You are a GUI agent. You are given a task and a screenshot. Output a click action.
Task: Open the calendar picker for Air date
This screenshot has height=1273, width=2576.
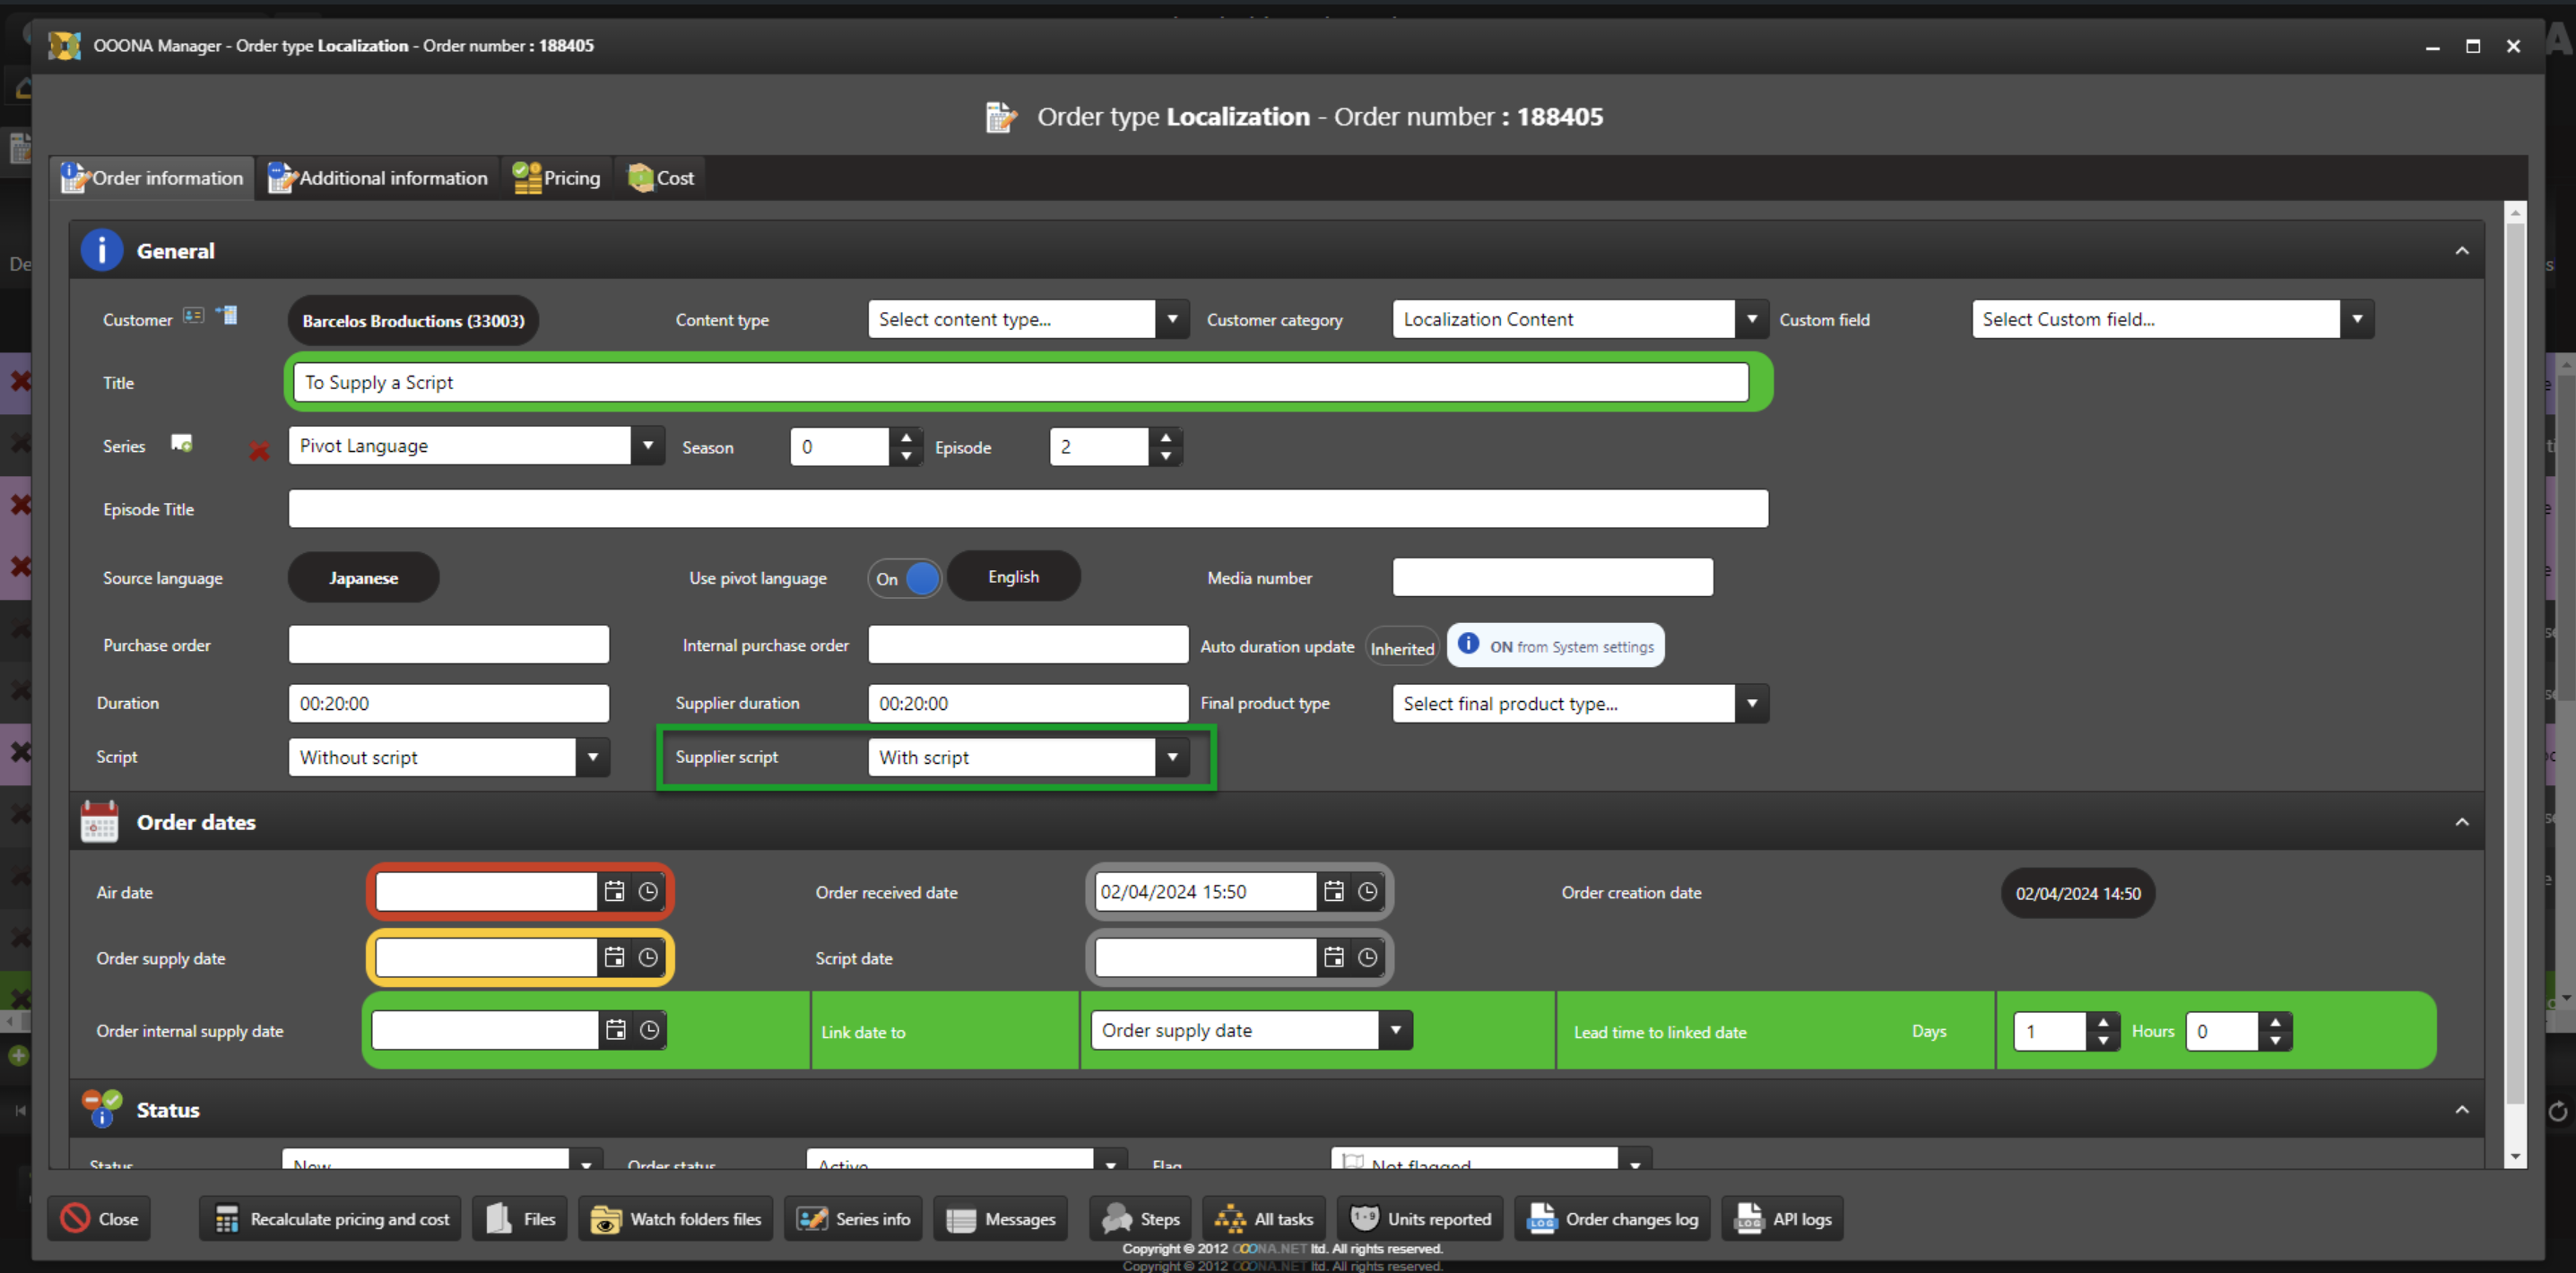[614, 891]
